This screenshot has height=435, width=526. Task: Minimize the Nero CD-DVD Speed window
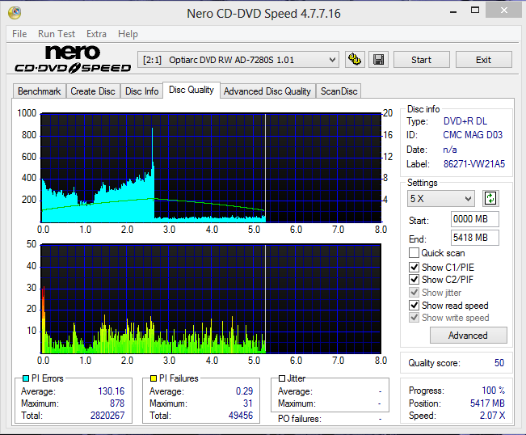click(x=453, y=11)
